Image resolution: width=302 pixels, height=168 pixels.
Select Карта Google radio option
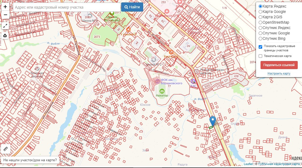260,12
